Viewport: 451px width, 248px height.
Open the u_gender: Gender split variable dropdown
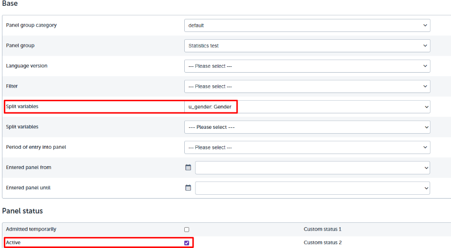pyautogui.click(x=307, y=107)
